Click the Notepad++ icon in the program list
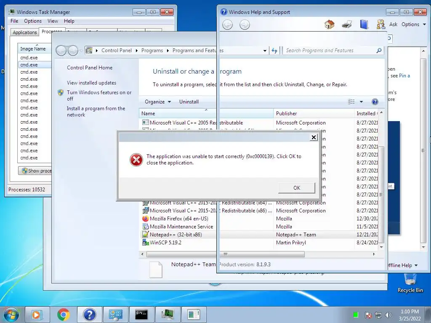Viewport: 431px width, 323px height. (x=145, y=235)
